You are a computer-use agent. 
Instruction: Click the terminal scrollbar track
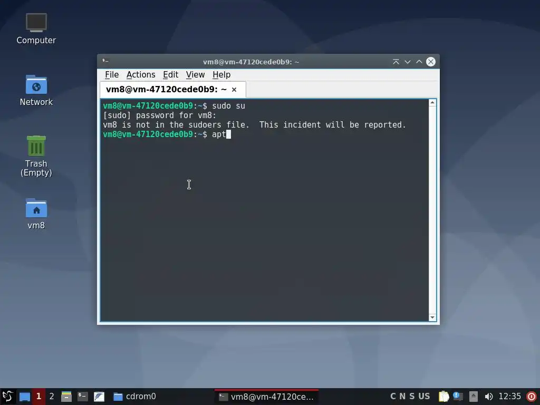click(432, 210)
